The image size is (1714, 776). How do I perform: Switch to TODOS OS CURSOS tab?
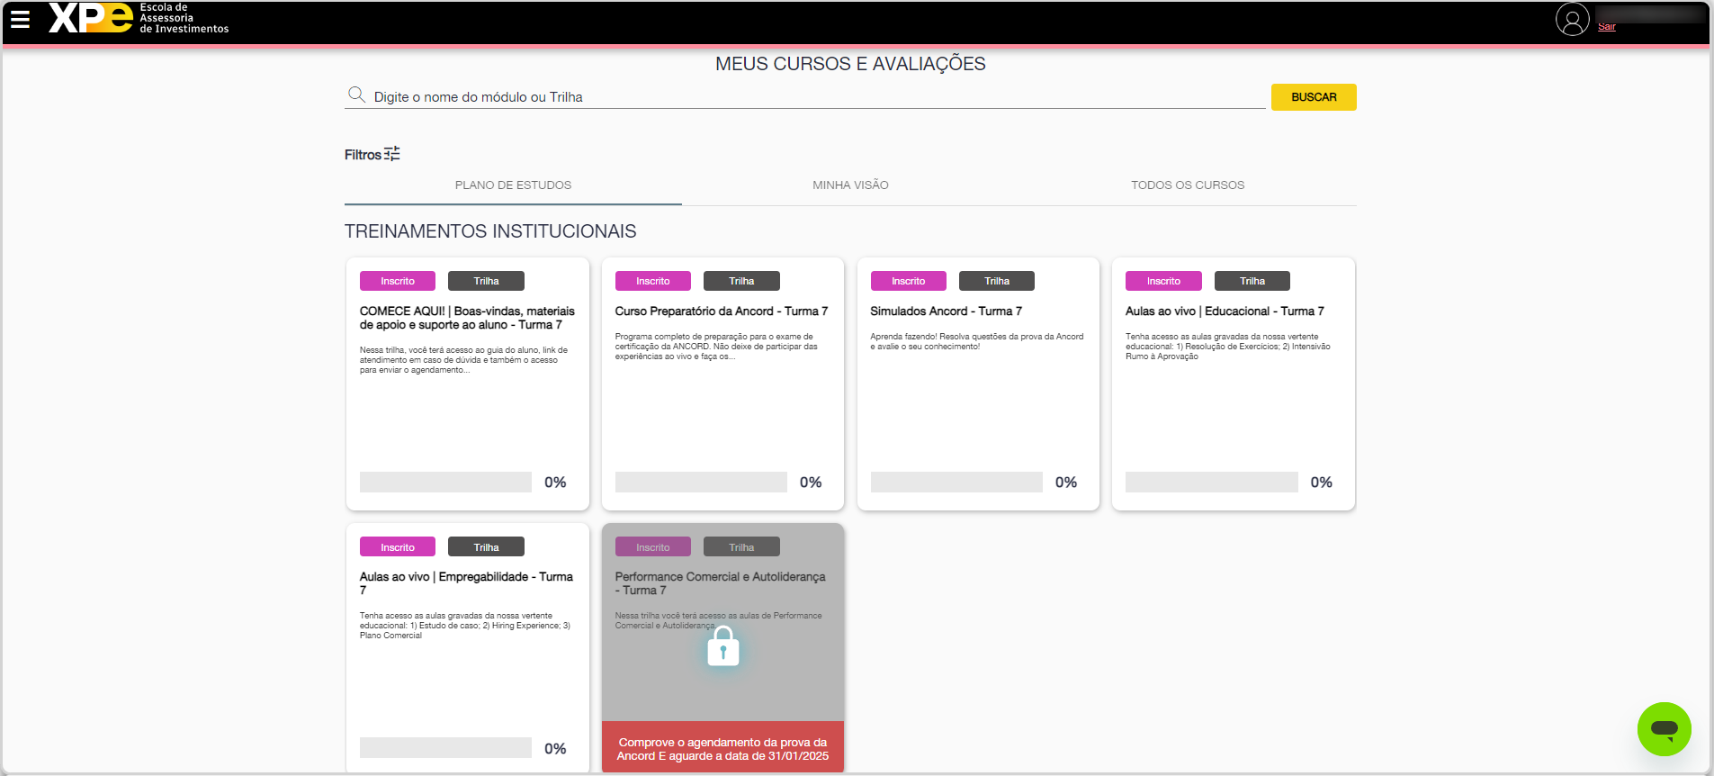[1188, 185]
